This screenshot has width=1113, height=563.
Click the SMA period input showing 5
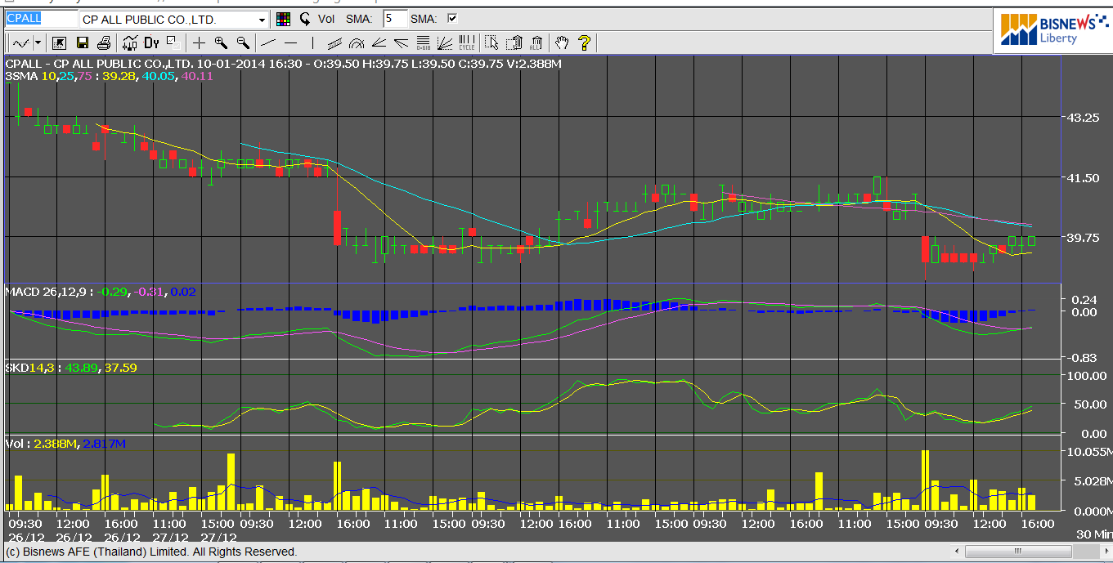coord(395,19)
